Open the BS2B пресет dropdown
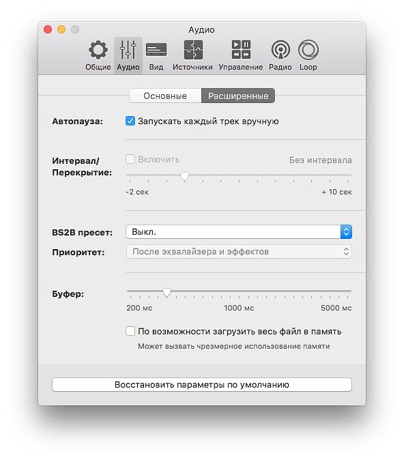Viewport: 404px width, 460px height. coord(239,232)
